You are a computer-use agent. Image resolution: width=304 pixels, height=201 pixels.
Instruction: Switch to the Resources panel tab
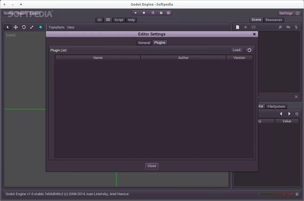pyautogui.click(x=274, y=20)
